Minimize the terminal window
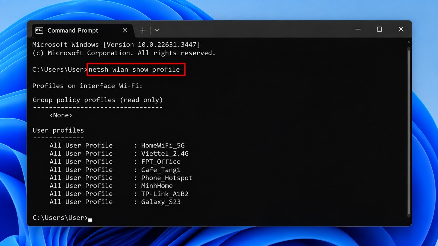Viewport: 438px width, 246px height. 358,29
